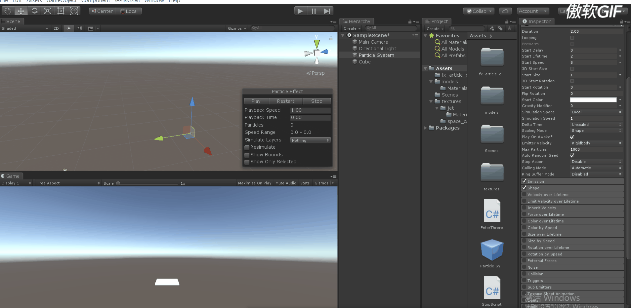The image size is (631, 308).
Task: Select the Rect Transform tool
Action: [61, 11]
